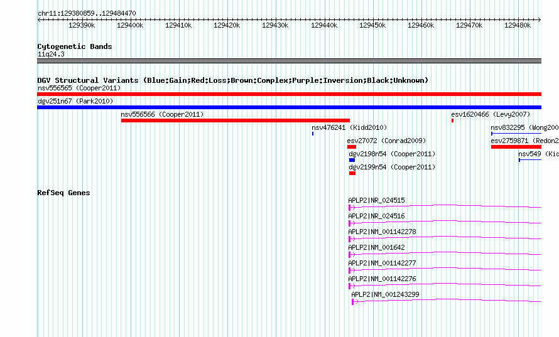The width and height of the screenshot is (559, 337).
Task: Open the nsv832295 variant label
Action: (524, 127)
